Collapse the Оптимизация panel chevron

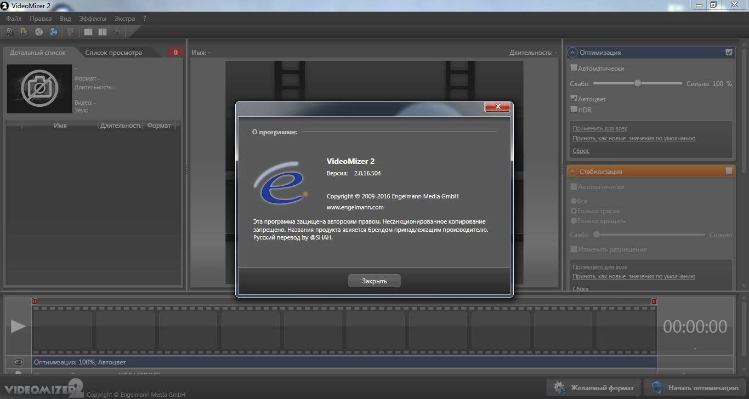(x=572, y=53)
